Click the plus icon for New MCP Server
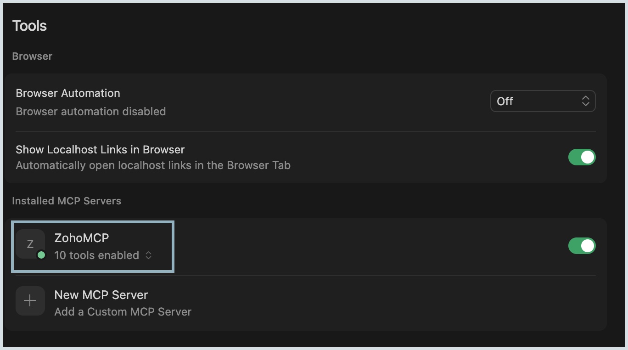 click(30, 301)
